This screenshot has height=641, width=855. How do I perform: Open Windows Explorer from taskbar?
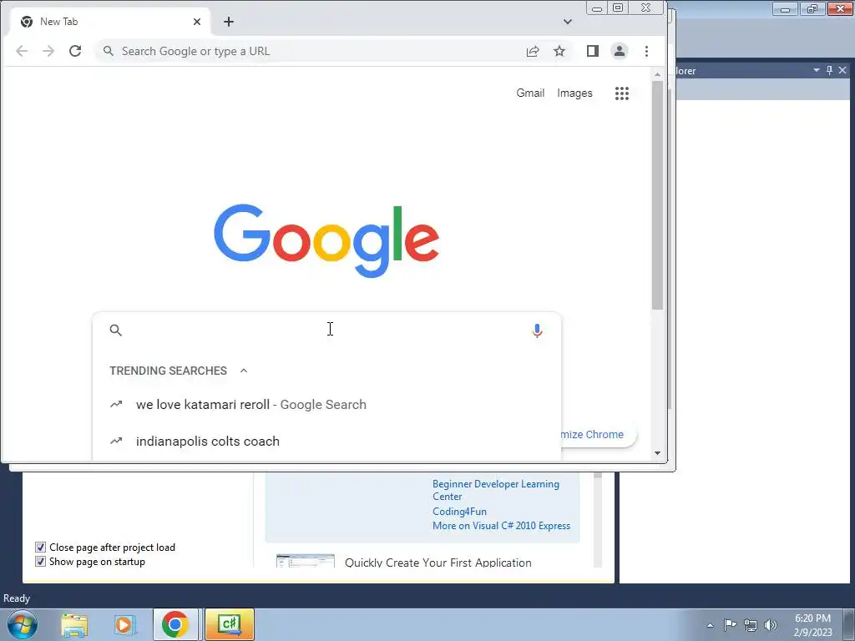(74, 624)
